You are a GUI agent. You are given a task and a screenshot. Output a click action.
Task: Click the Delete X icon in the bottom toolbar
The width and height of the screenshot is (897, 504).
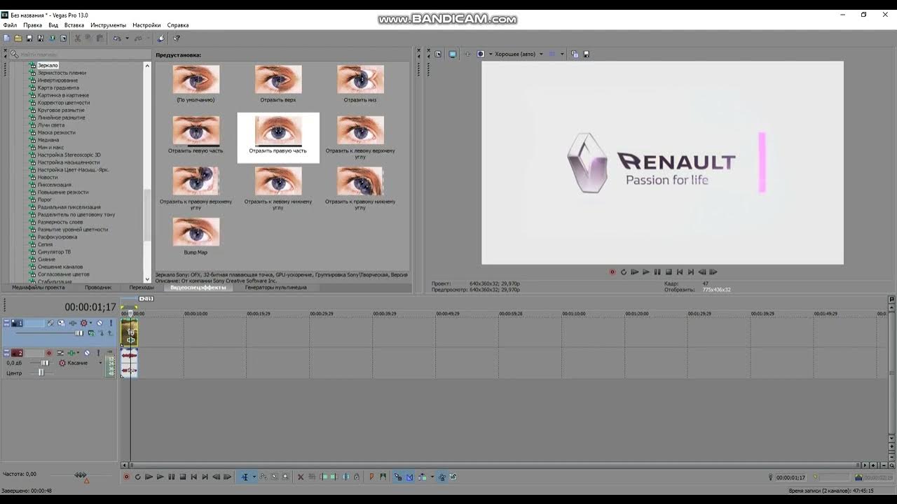point(301,477)
